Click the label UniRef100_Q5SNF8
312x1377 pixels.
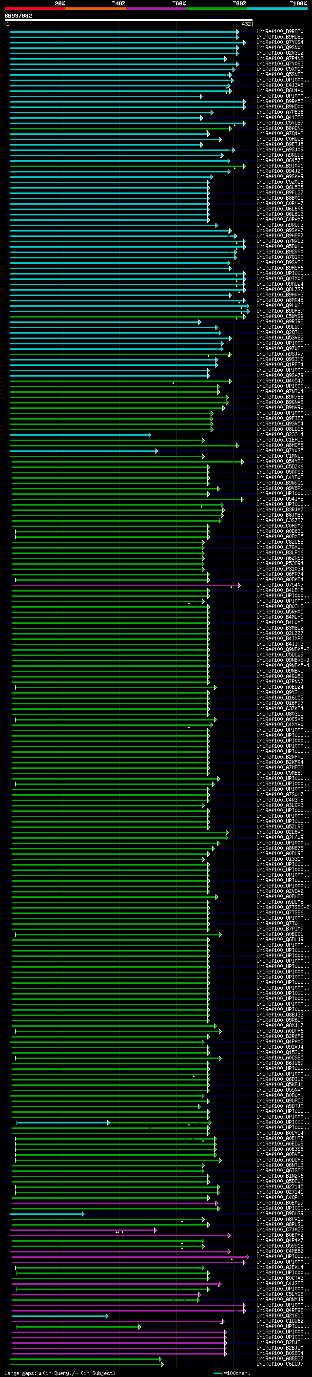click(x=280, y=74)
